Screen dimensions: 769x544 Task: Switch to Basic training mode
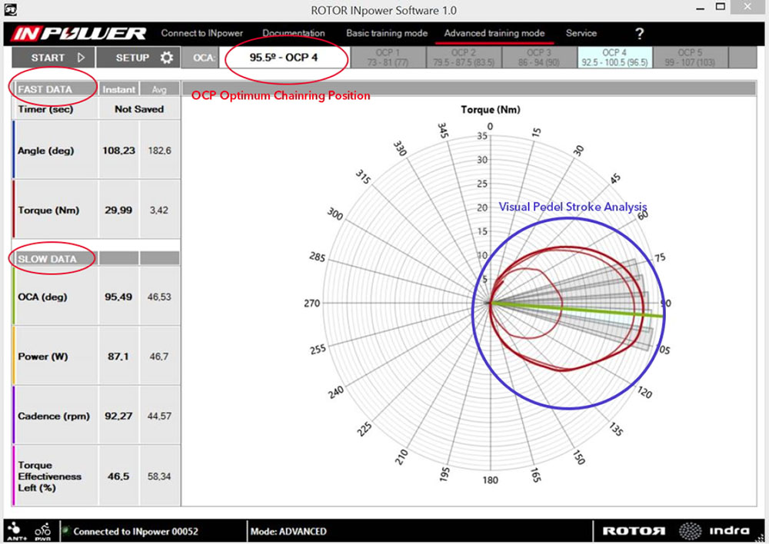pos(386,33)
